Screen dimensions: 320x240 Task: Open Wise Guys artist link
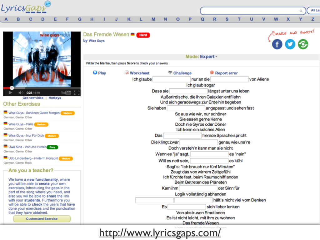(x=97, y=41)
